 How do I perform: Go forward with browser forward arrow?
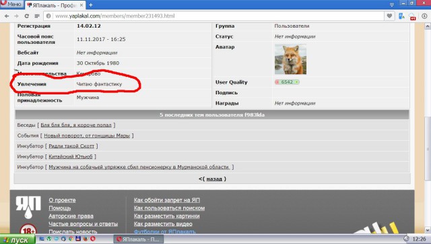[x=16, y=16]
